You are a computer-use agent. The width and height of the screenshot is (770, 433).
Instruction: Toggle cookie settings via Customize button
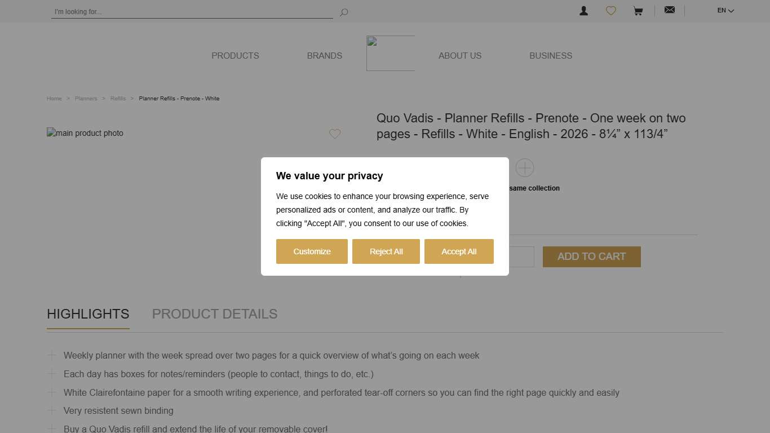(x=312, y=251)
